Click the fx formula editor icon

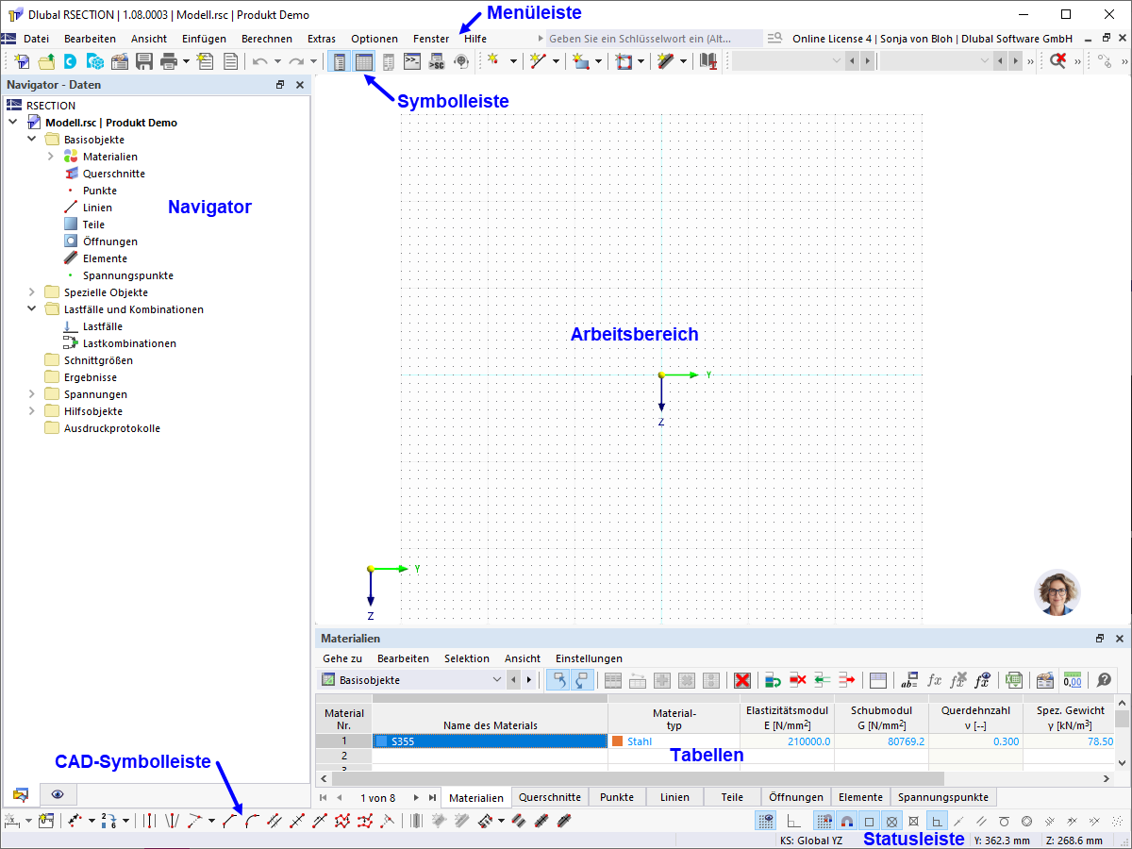pyautogui.click(x=935, y=679)
